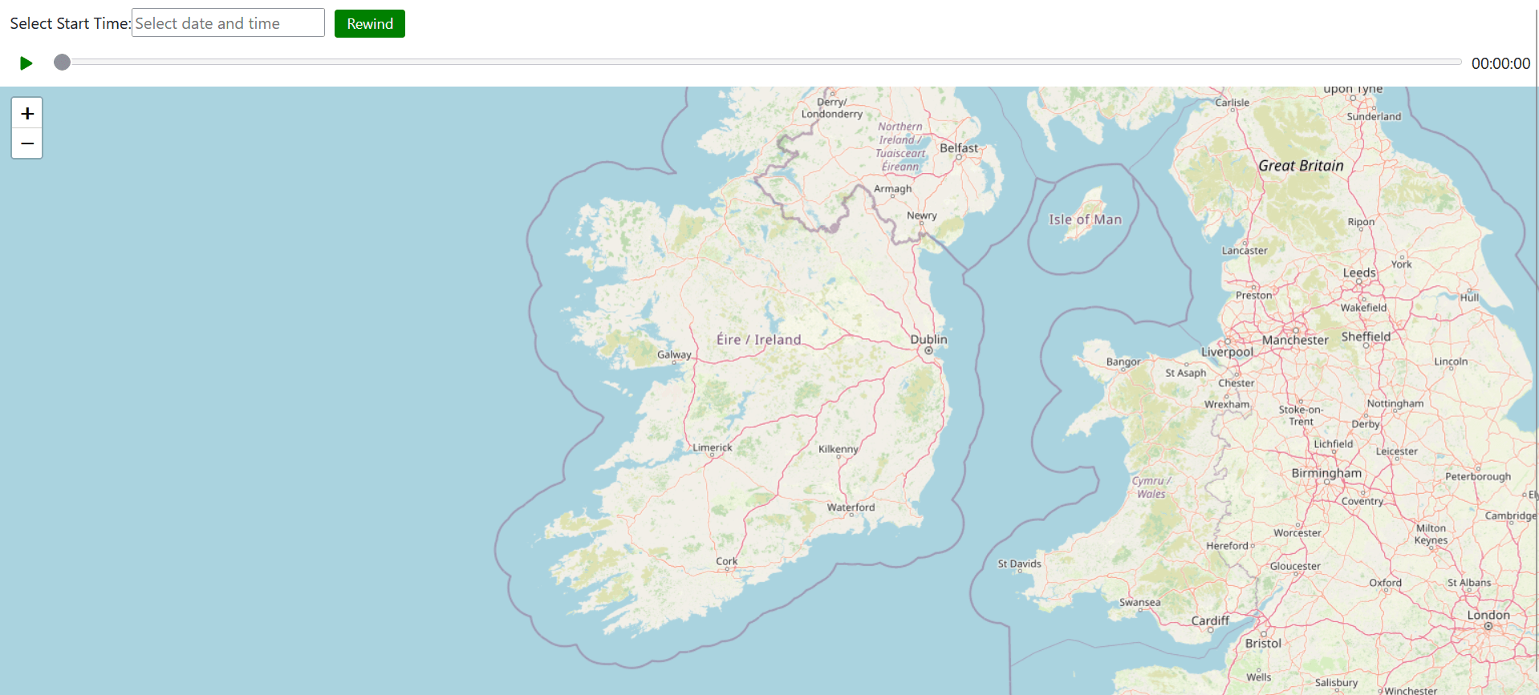This screenshot has width=1539, height=695.
Task: Click the 00:00:00 elapsed time readout
Action: [x=1500, y=63]
